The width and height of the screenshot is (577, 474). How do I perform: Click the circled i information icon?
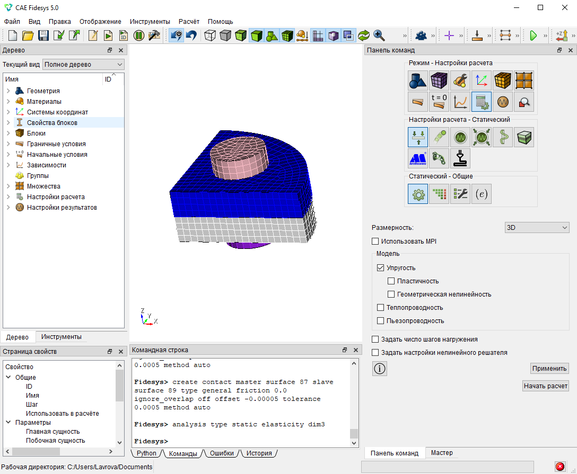[x=379, y=368]
